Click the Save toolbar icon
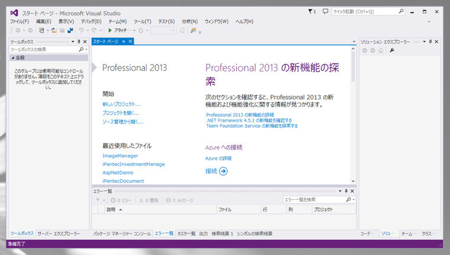 62,30
